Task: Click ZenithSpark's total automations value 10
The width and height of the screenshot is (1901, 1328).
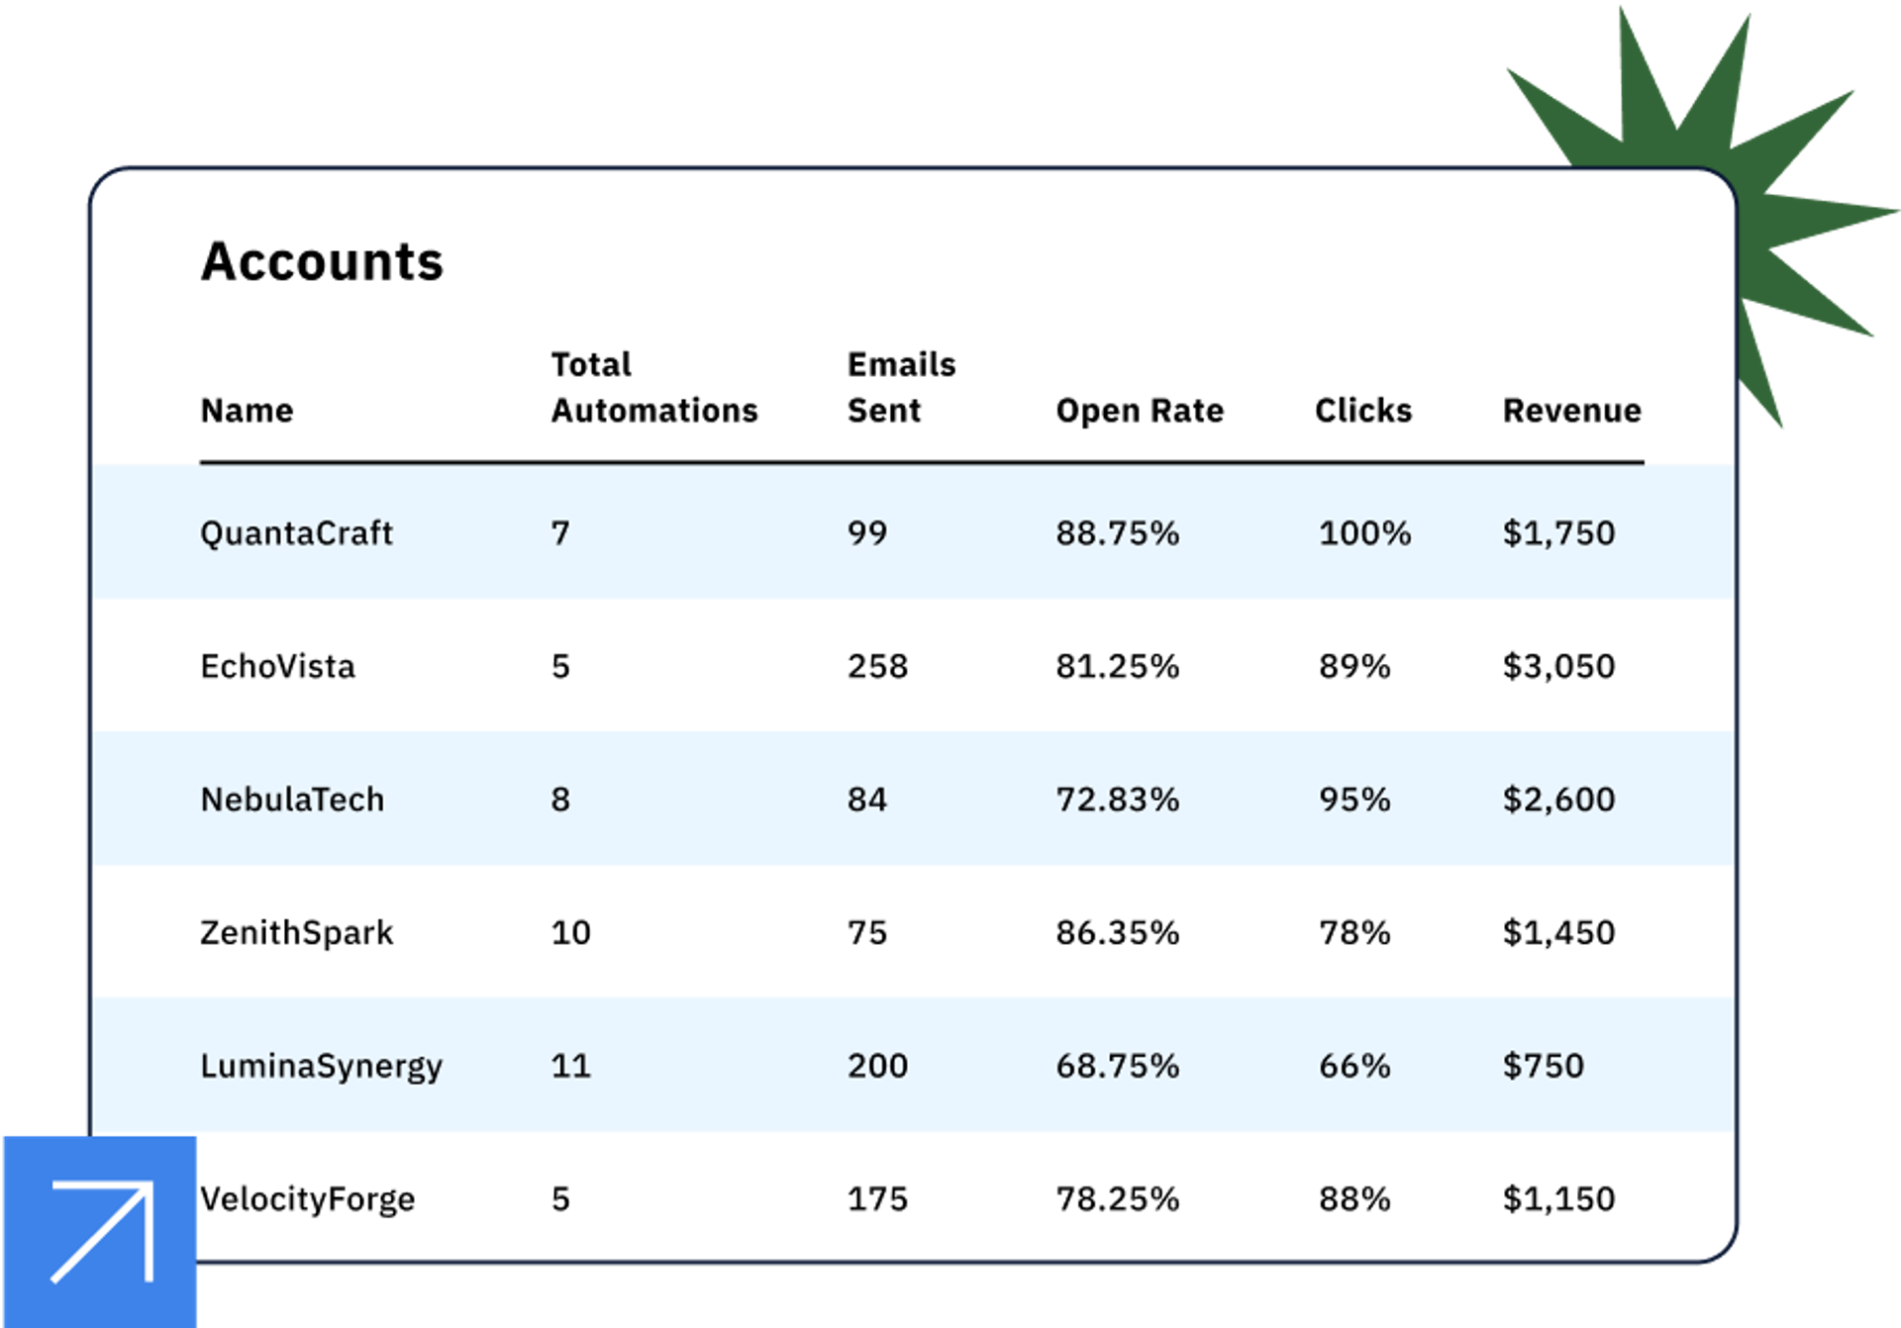Action: (570, 933)
